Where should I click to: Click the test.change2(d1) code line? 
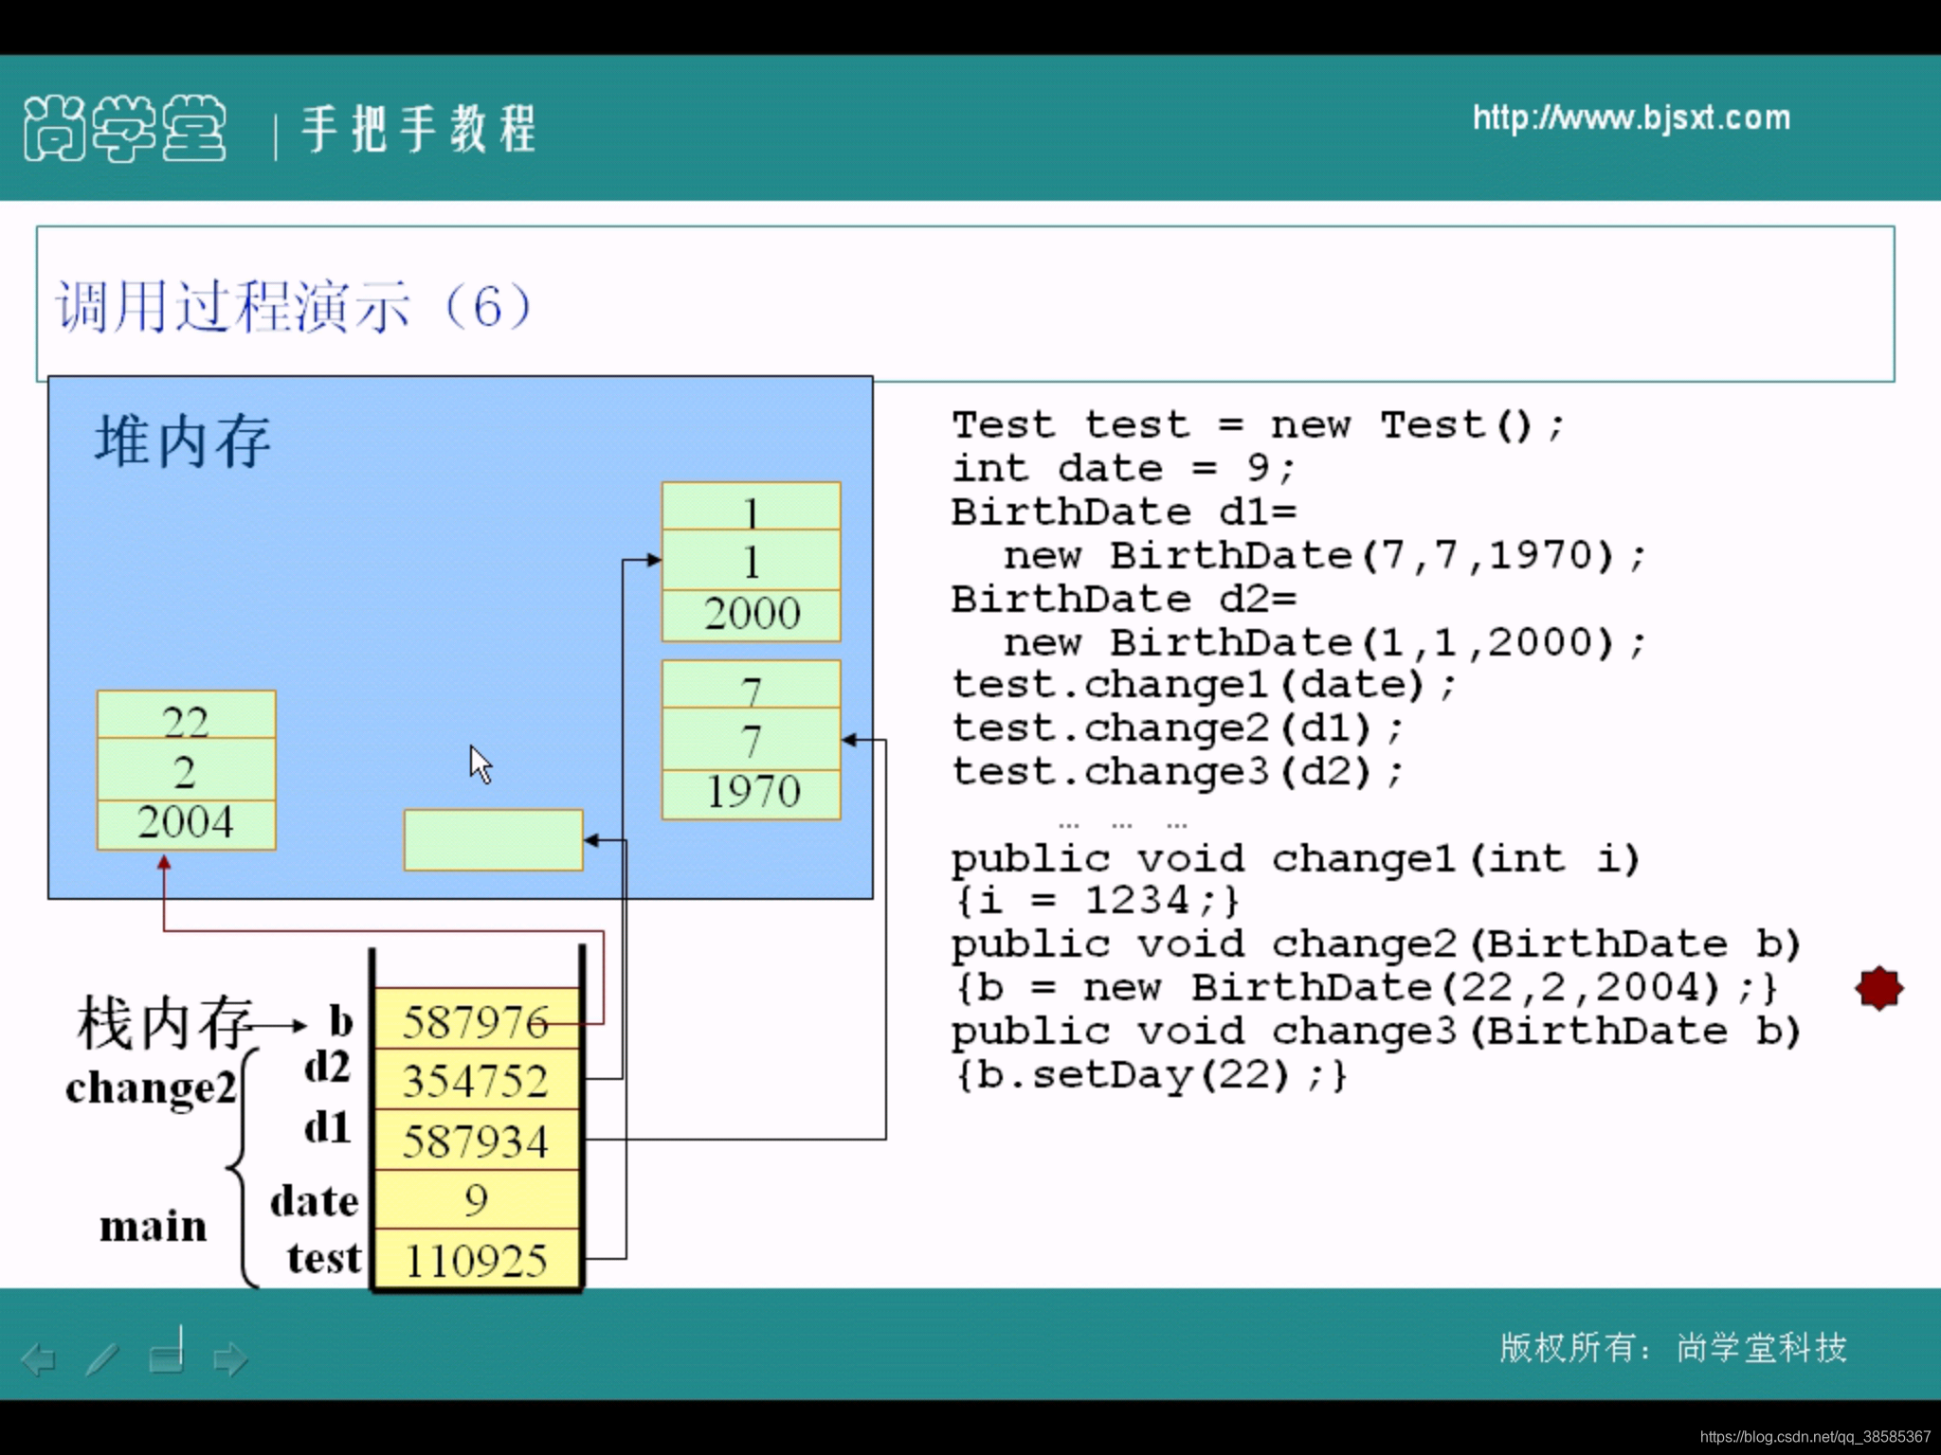point(1176,728)
